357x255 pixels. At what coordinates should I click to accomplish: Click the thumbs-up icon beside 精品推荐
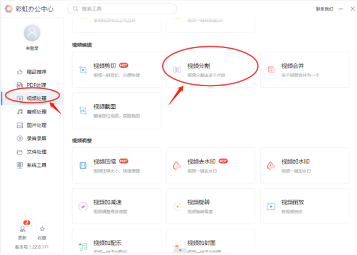coord(20,72)
